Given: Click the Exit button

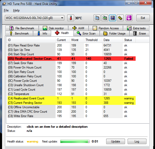Looking at the screenshot, I should pyautogui.click(x=143, y=18).
